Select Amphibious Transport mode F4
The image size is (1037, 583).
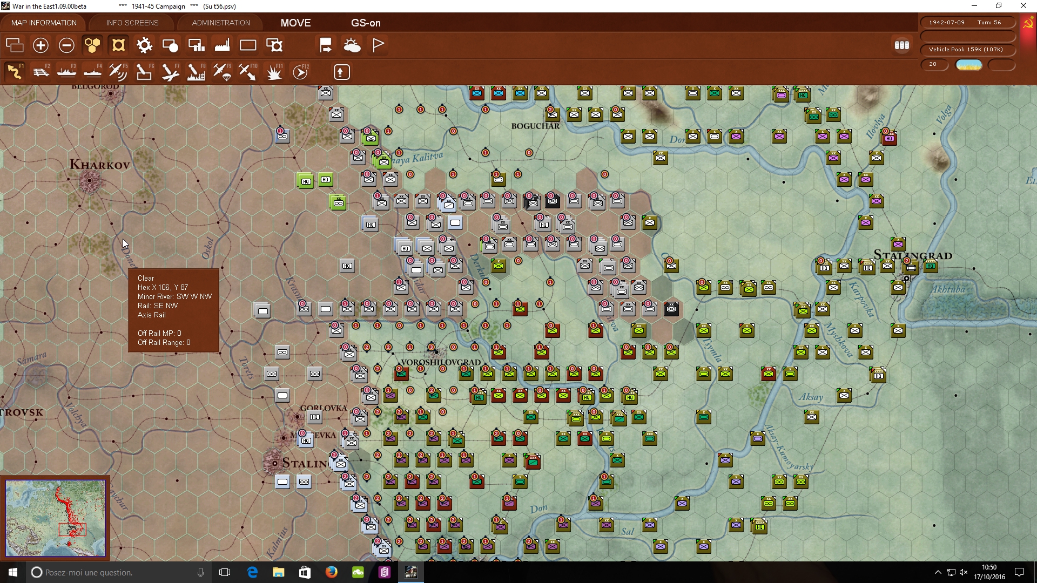pyautogui.click(x=93, y=72)
